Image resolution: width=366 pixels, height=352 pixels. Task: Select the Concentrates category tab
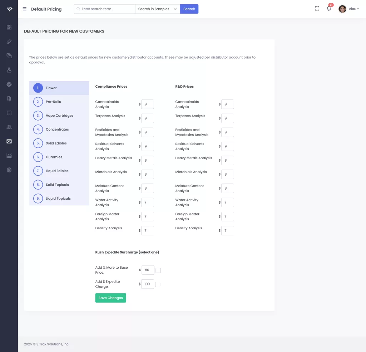click(59, 129)
